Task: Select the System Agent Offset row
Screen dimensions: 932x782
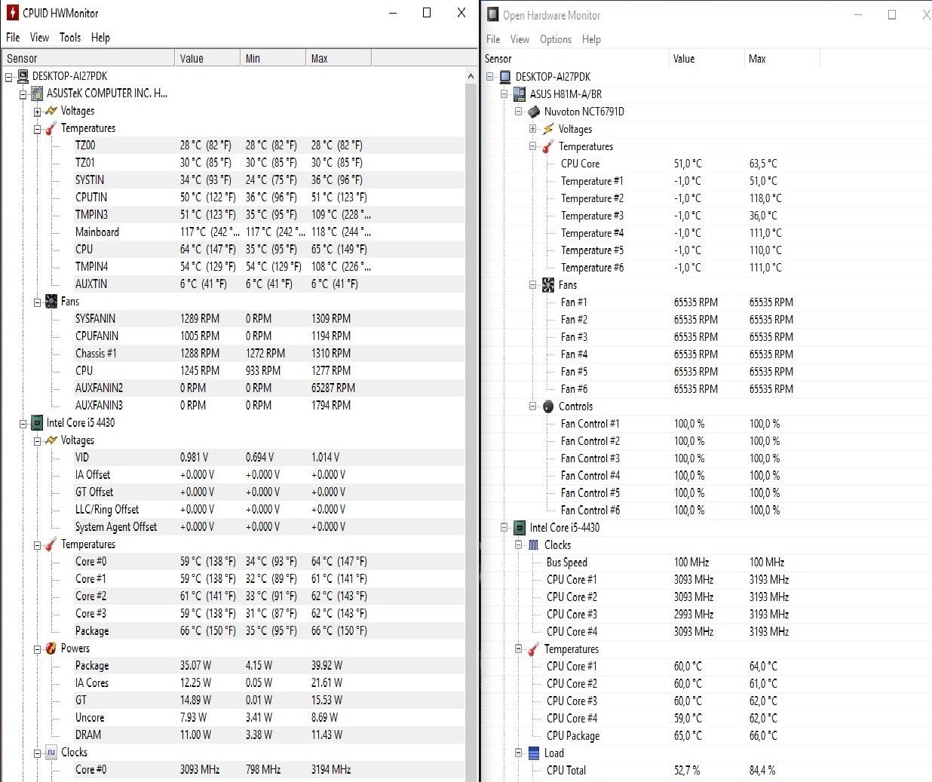Action: [232, 527]
